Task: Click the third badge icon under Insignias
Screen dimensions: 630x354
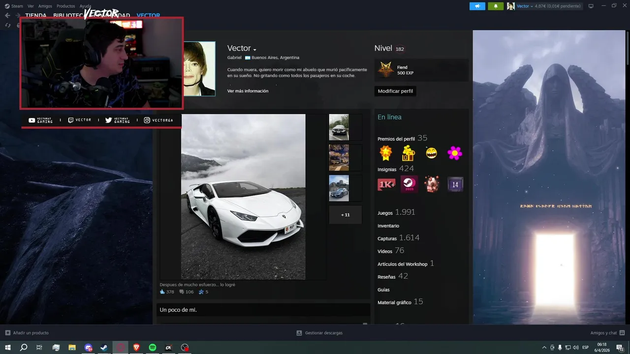Action: [432, 184]
